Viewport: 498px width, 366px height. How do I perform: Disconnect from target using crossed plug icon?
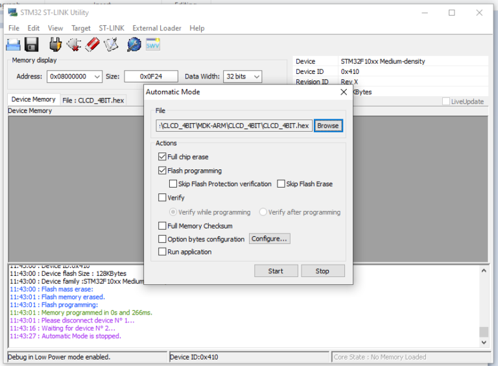73,45
